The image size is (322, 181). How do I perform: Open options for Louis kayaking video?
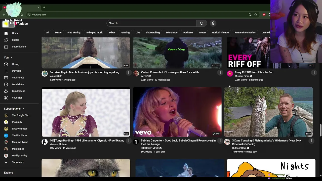tap(129, 72)
